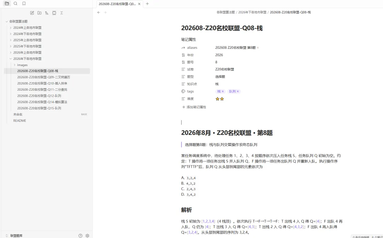Open a new tab
The height and width of the screenshot is (238, 383).
pyautogui.click(x=147, y=4)
